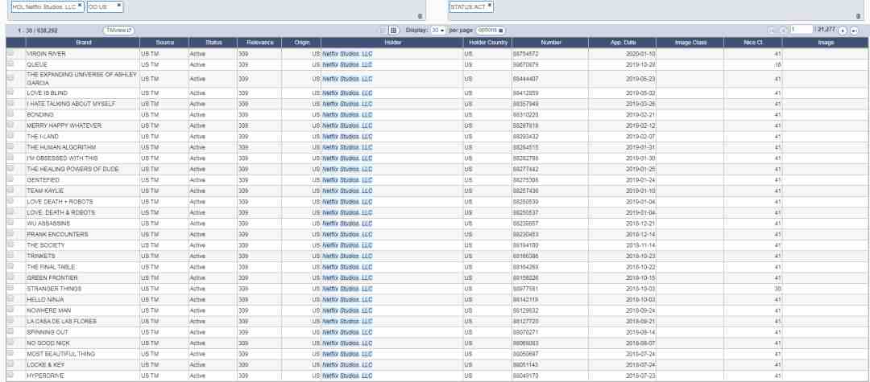Sort by App. Date column header
This screenshot has height=382, width=870.
tap(623, 43)
